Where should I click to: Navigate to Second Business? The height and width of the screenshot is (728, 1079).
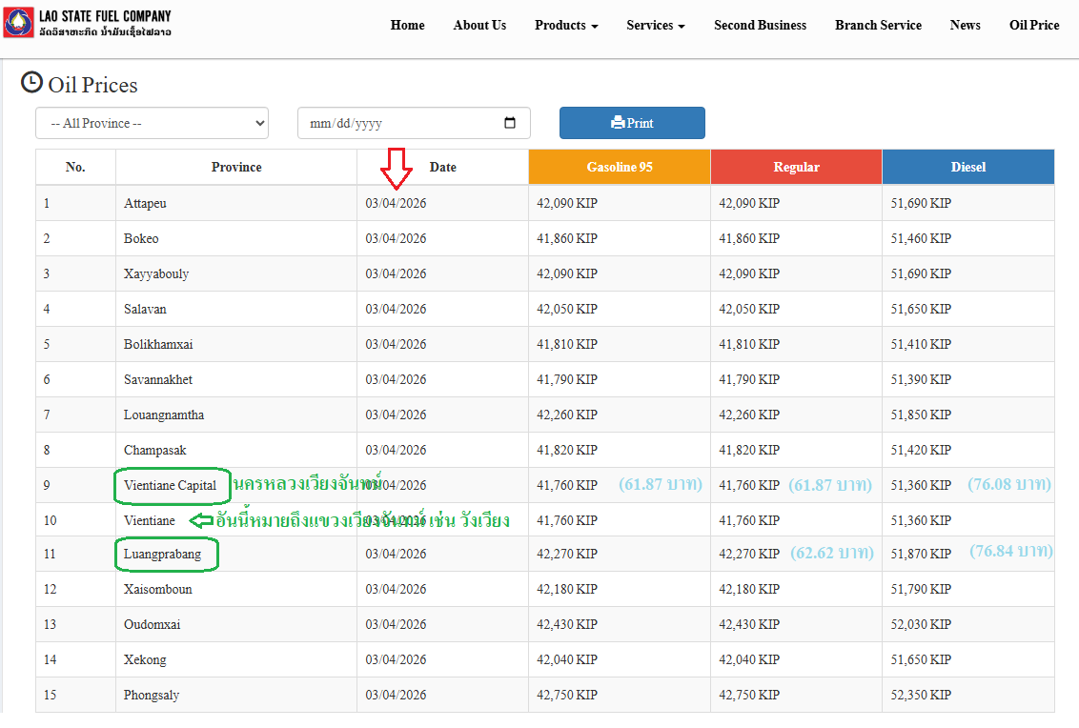(760, 26)
